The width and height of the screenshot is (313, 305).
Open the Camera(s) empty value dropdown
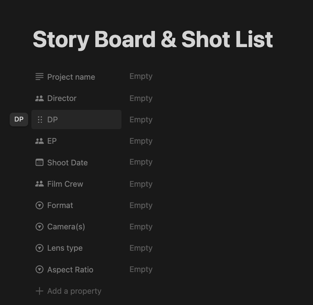141,227
